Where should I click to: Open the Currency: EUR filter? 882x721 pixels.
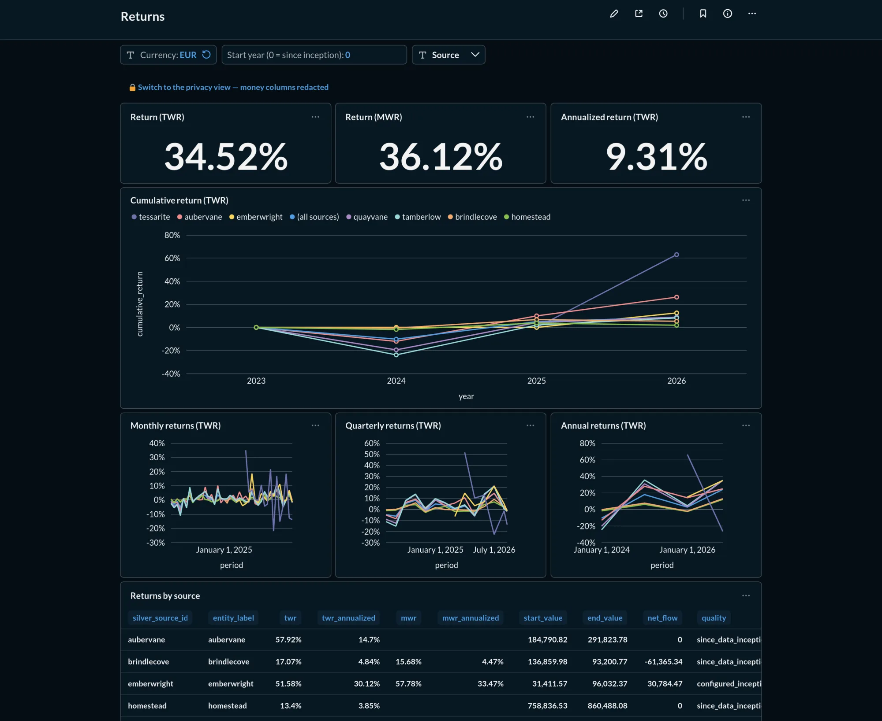(x=168, y=55)
